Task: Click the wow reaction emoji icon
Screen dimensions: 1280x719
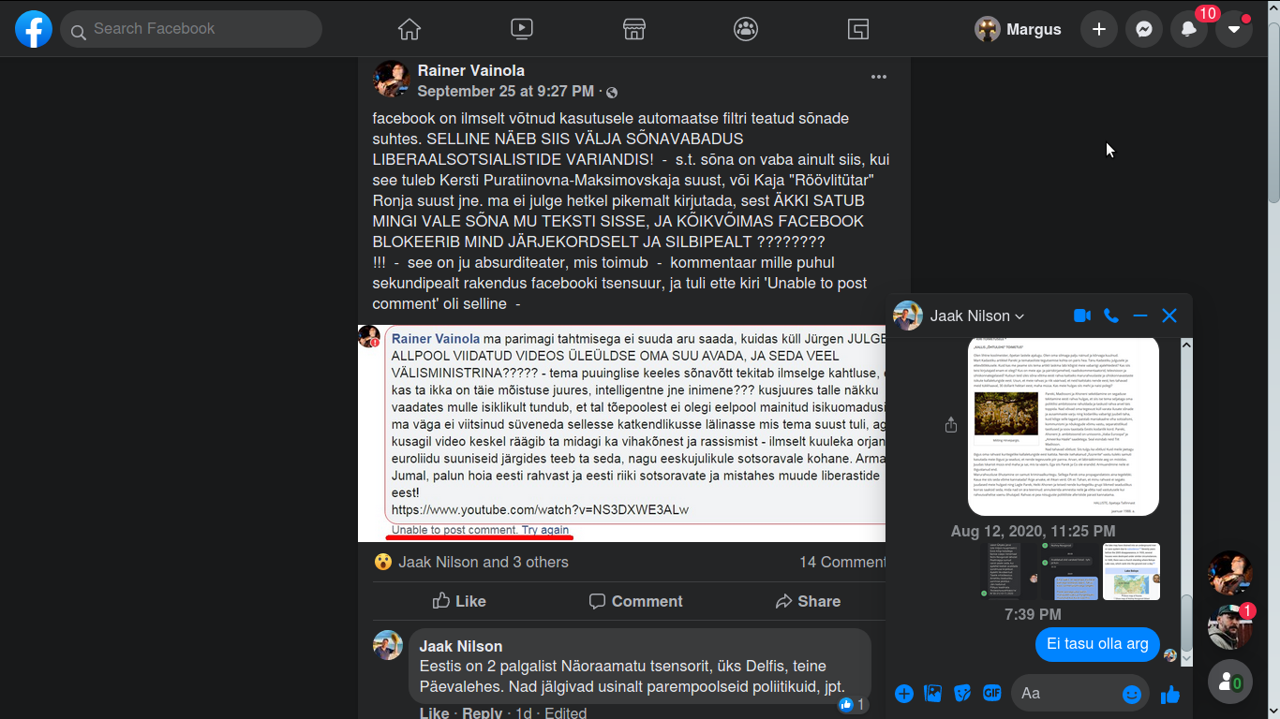Action: [x=382, y=562]
